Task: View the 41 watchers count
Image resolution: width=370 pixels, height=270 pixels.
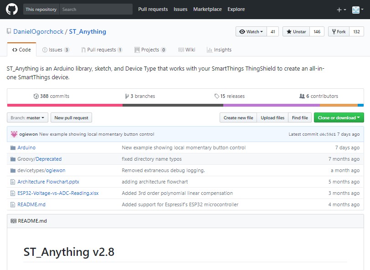Action: point(273,31)
